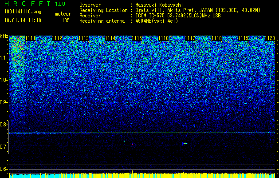Viewport: 279px width, 178px height.
Task: Click the 1112 time marker
Action: (57, 38)
